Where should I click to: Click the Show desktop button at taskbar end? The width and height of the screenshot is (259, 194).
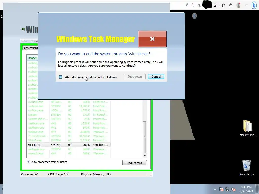tap(257, 189)
